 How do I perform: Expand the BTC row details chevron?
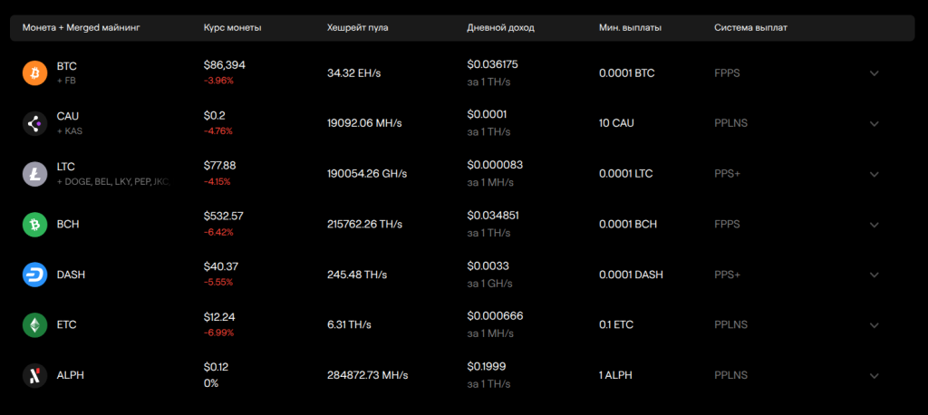[x=874, y=73]
